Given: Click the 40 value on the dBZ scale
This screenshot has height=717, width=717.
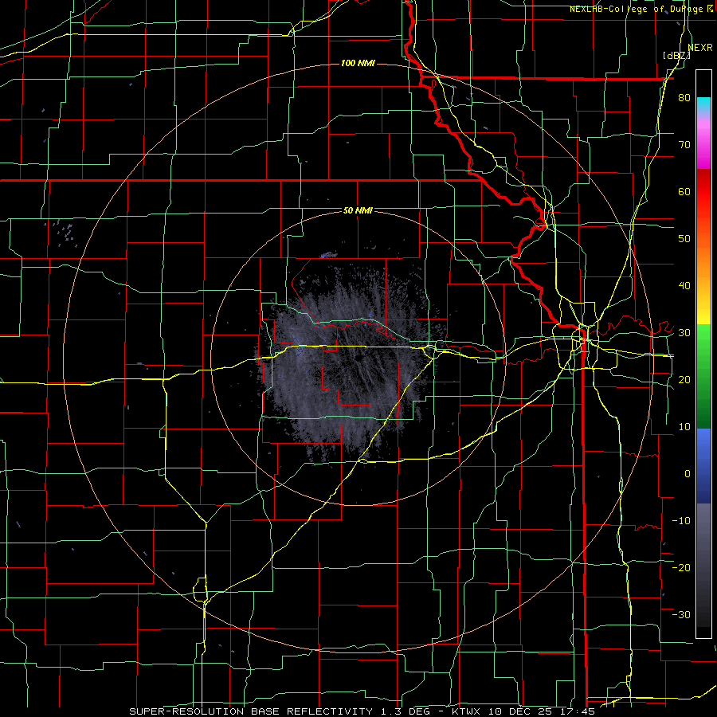Looking at the screenshot, I should click(x=684, y=286).
